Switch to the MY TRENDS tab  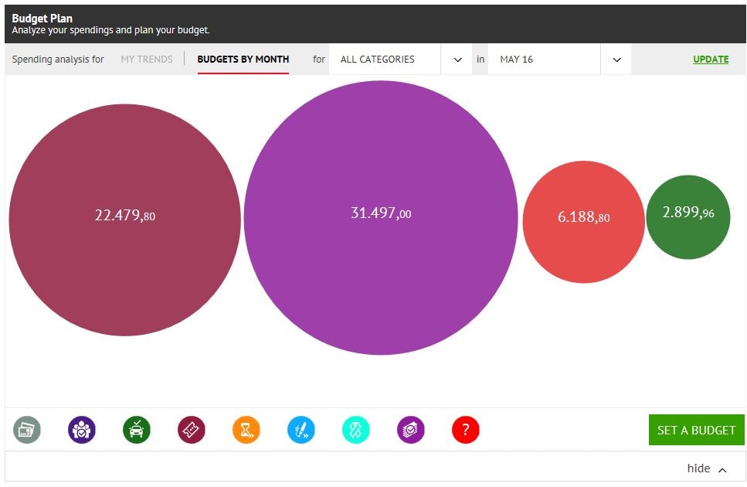point(147,59)
